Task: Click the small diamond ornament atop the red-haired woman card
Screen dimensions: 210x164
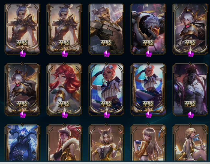Action: pos(64,63)
